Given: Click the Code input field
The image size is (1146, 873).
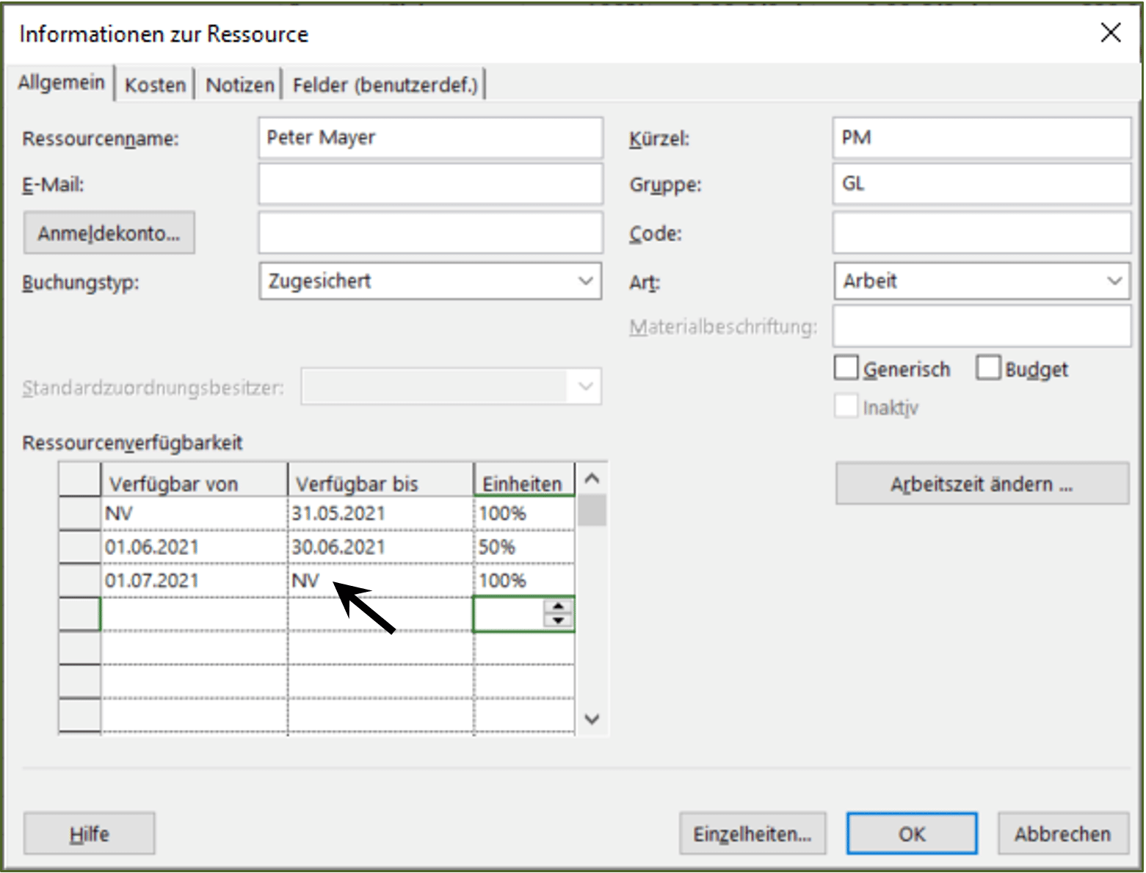Looking at the screenshot, I should [x=982, y=233].
